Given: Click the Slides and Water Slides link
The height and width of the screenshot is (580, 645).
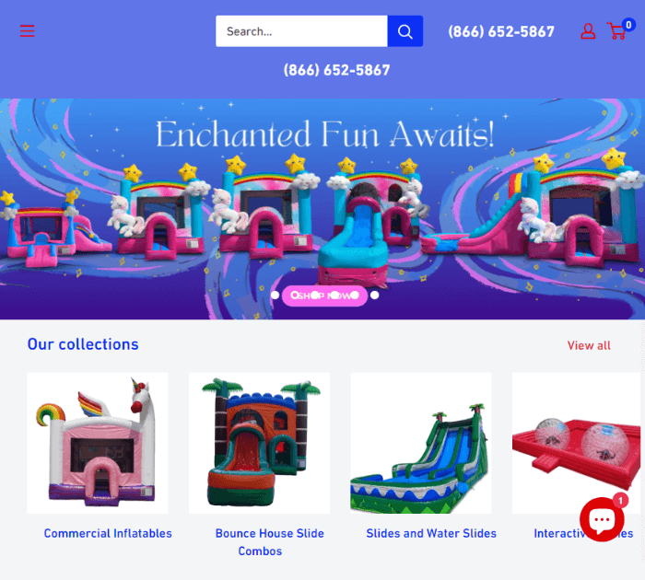Looking at the screenshot, I should click(431, 533).
